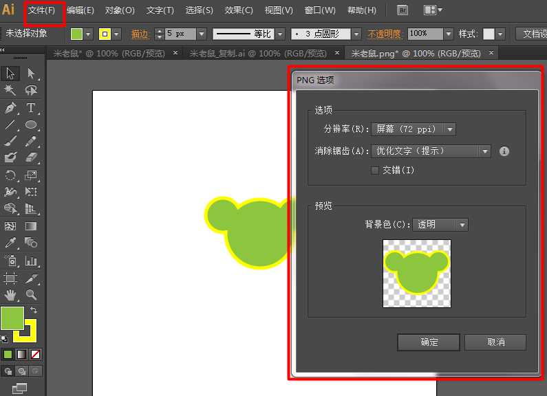Select the Gradient tool
547x396 pixels.
[31, 226]
